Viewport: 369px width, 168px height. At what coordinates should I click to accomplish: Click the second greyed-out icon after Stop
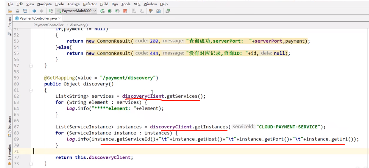(142, 11)
